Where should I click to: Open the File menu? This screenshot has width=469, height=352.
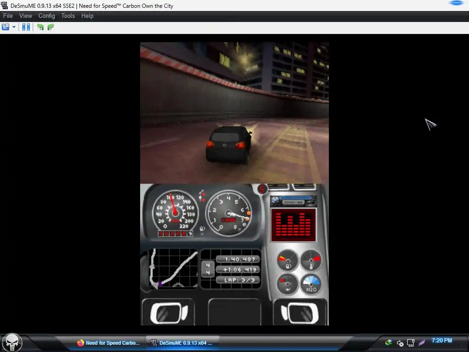click(8, 16)
